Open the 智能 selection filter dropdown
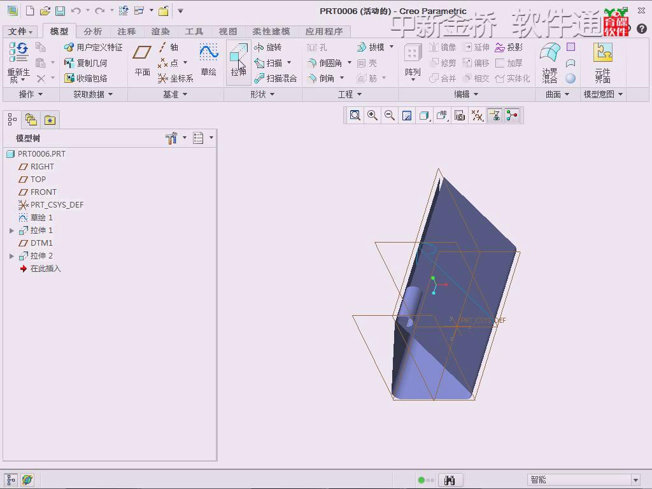The image size is (652, 489). coord(635,480)
